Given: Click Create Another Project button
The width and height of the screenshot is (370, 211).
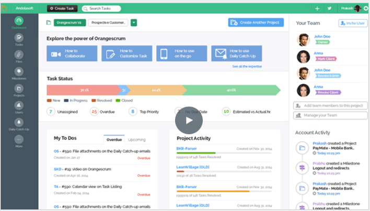Looking at the screenshot, I should click(x=256, y=22).
